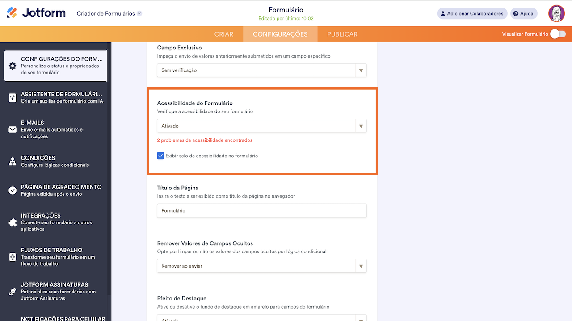Open the thank-you page checkmark icon
This screenshot has width=572, height=321.
(x=13, y=190)
